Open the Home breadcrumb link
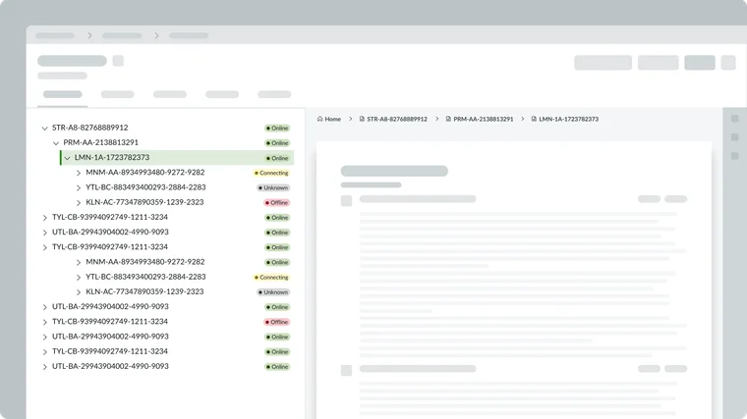 332,119
